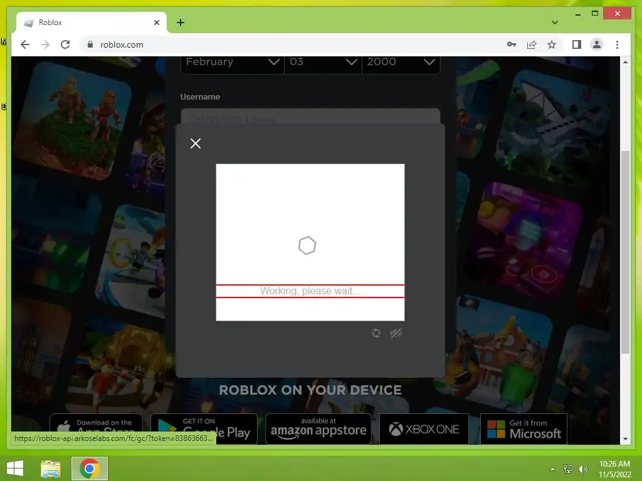Click the page scrollbar up arrow
Image resolution: width=642 pixels, height=481 pixels.
click(625, 62)
